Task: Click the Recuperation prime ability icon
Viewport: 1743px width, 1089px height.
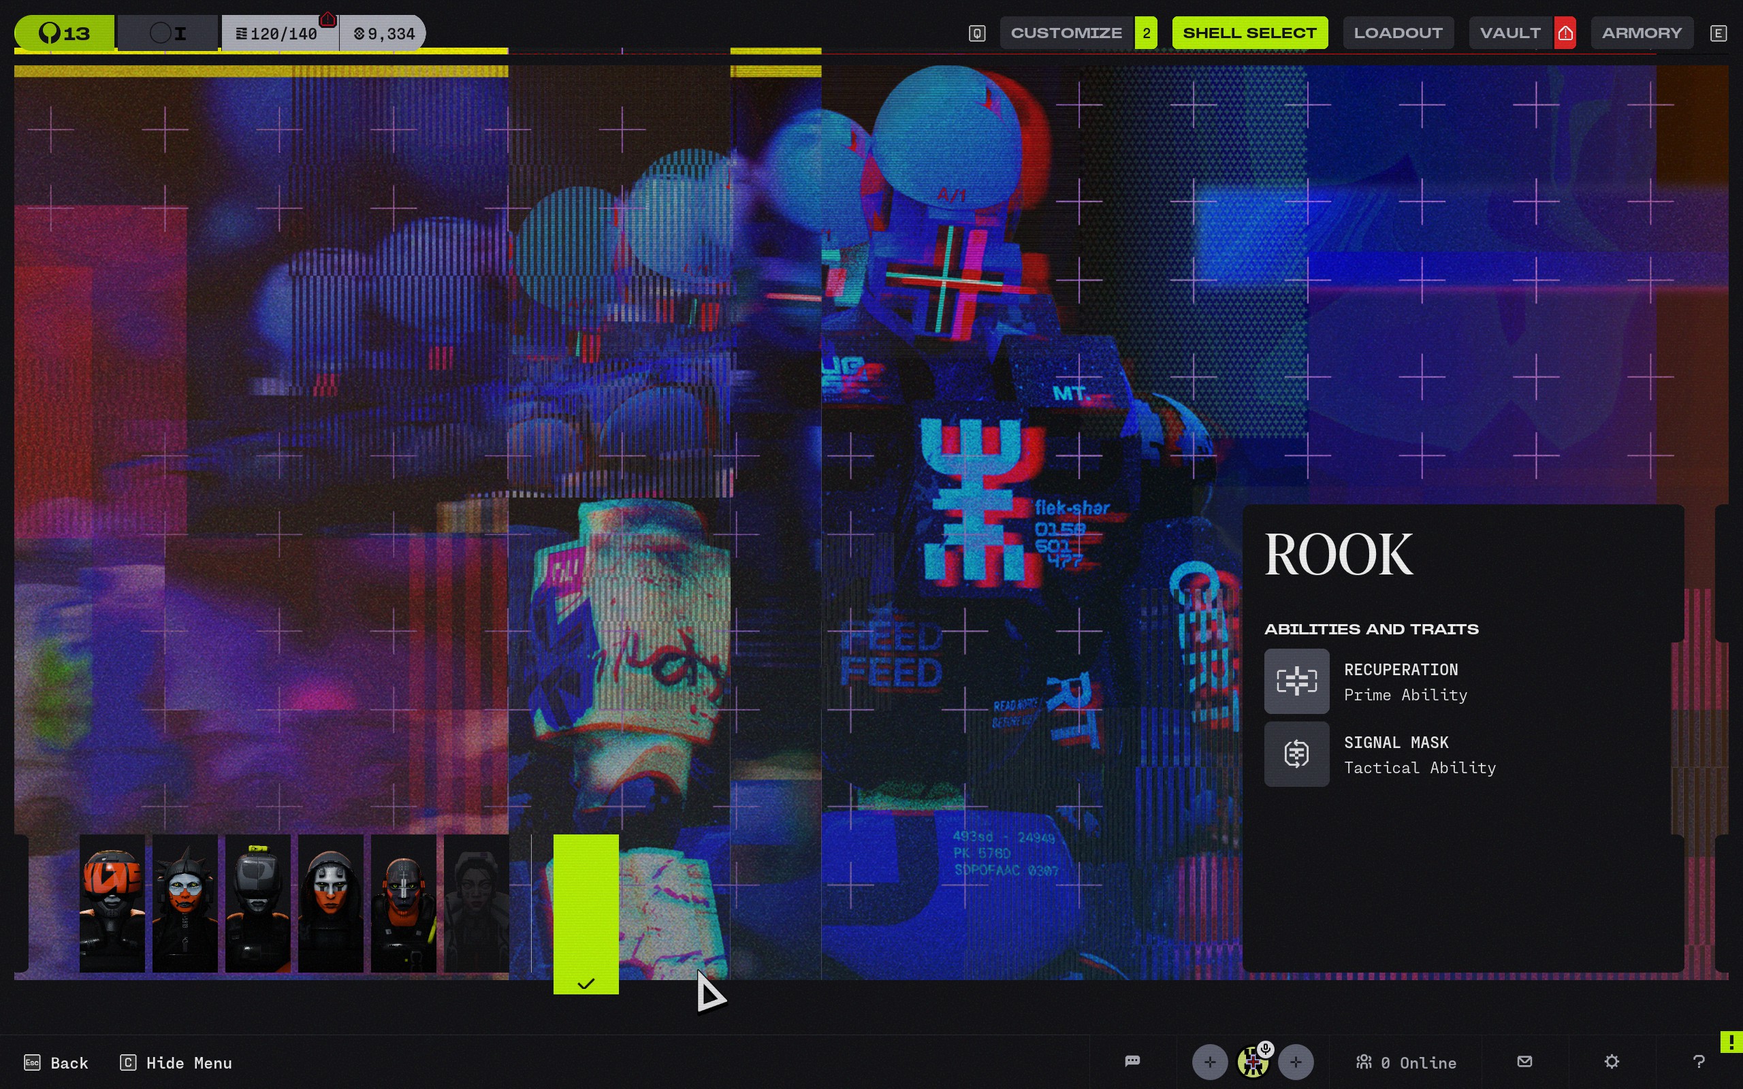Action: 1296,681
